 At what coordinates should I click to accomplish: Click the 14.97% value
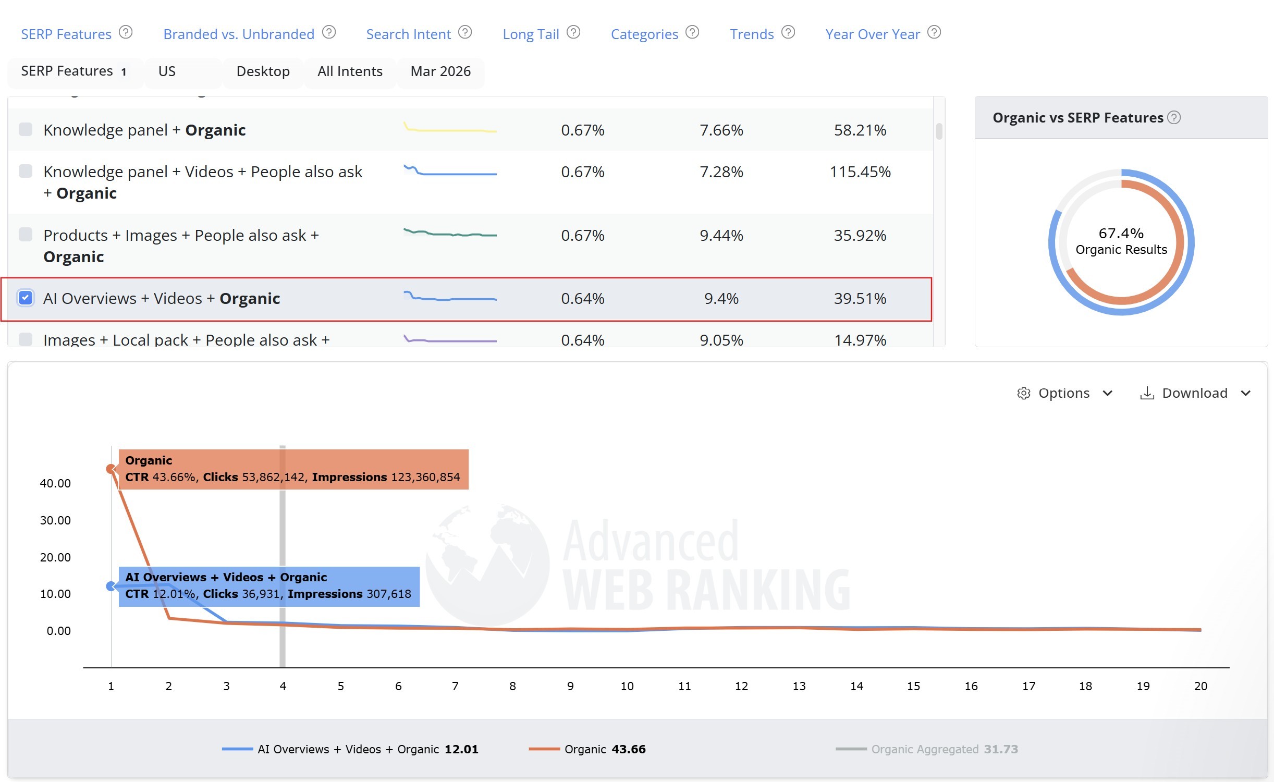860,340
